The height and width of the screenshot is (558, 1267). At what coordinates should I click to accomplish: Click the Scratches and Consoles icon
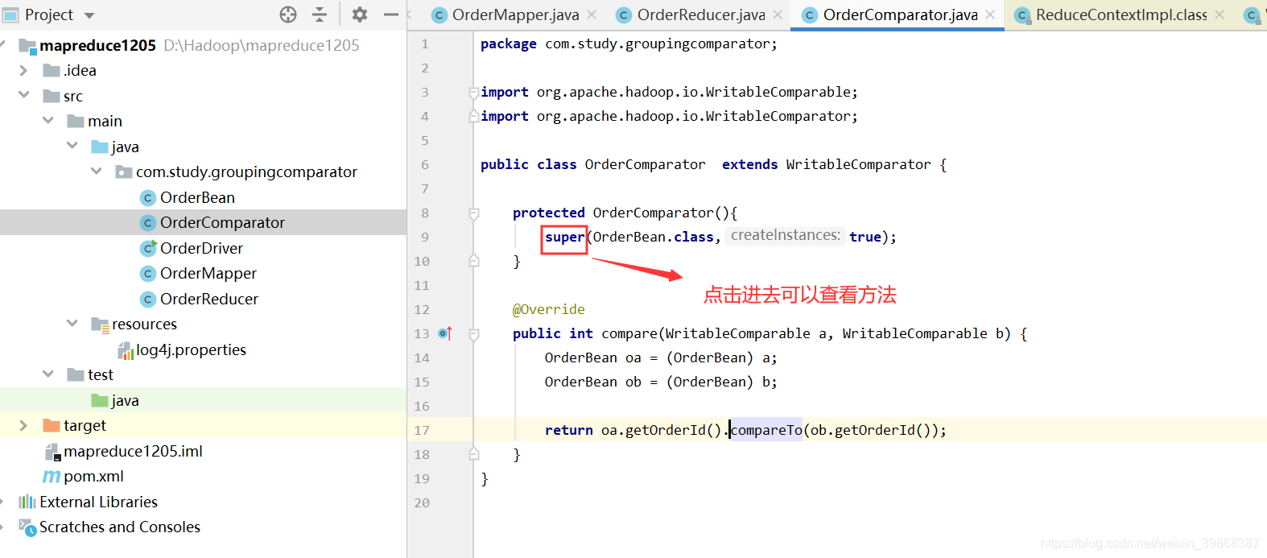coord(27,527)
